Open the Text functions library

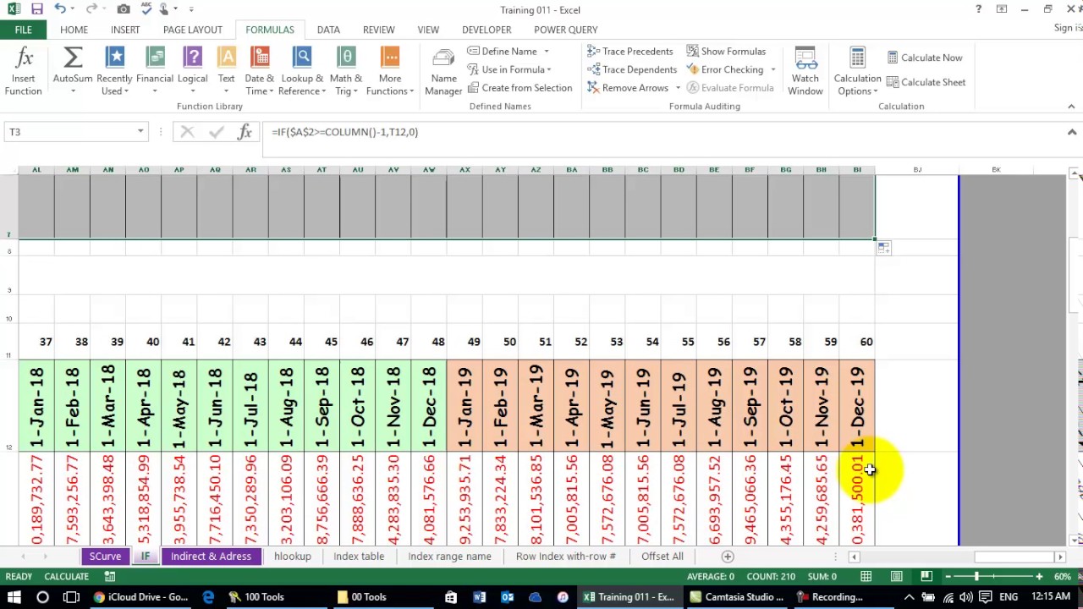tap(226, 70)
